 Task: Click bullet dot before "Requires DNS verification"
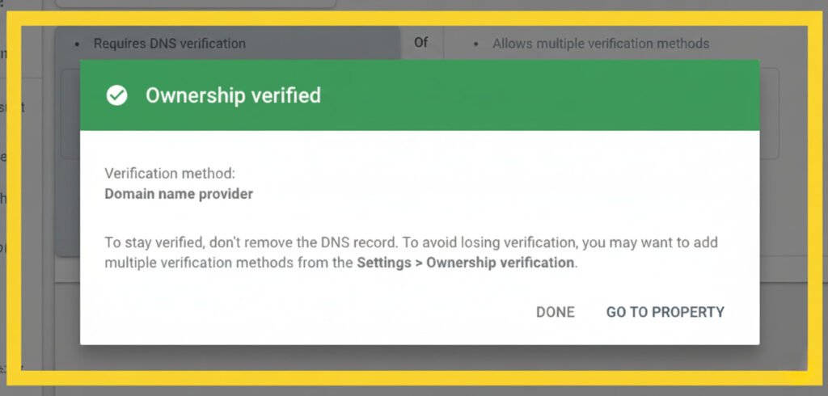click(77, 43)
